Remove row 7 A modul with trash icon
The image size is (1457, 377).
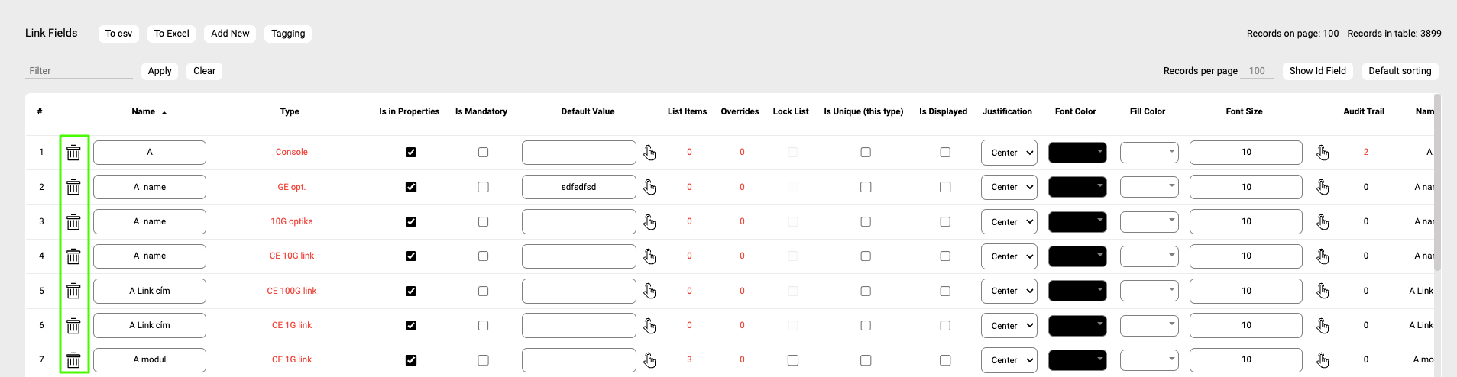point(73,360)
